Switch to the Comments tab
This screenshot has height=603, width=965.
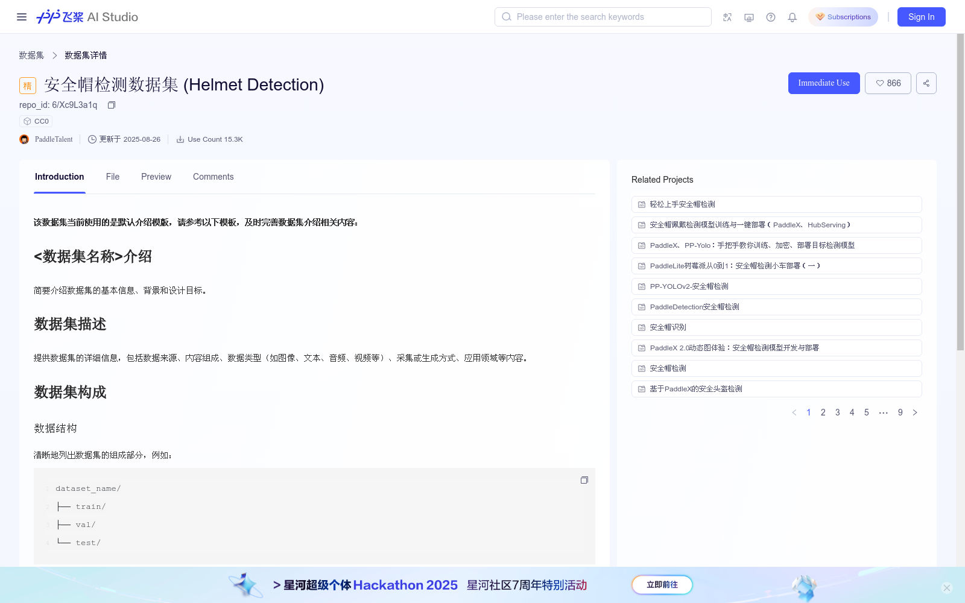[x=213, y=177]
